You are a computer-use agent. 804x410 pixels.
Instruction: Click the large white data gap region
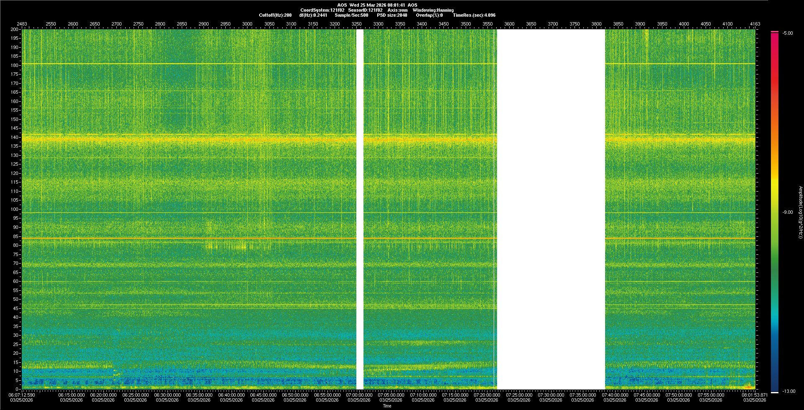(x=551, y=209)
